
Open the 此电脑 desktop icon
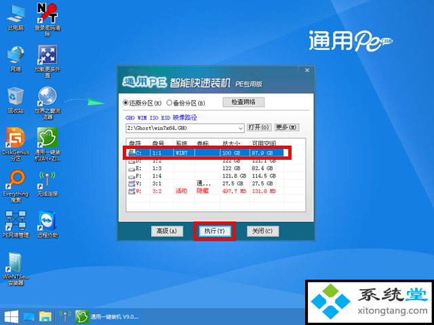point(16,17)
